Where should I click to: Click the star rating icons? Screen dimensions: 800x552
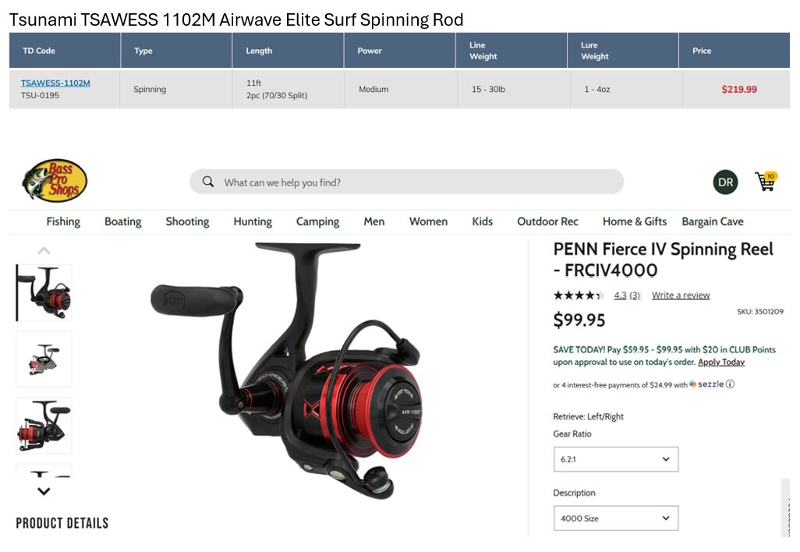579,295
